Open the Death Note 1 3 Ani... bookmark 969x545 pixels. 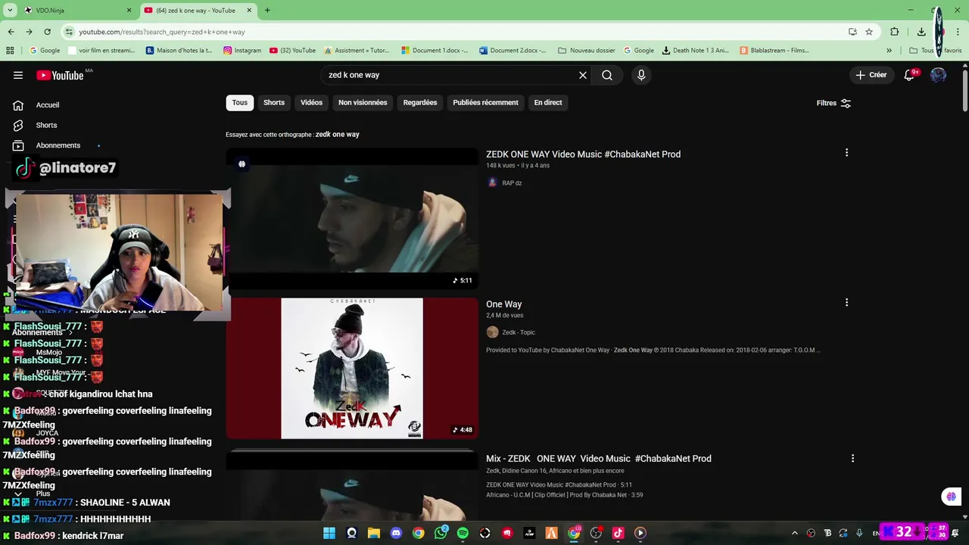tap(695, 51)
